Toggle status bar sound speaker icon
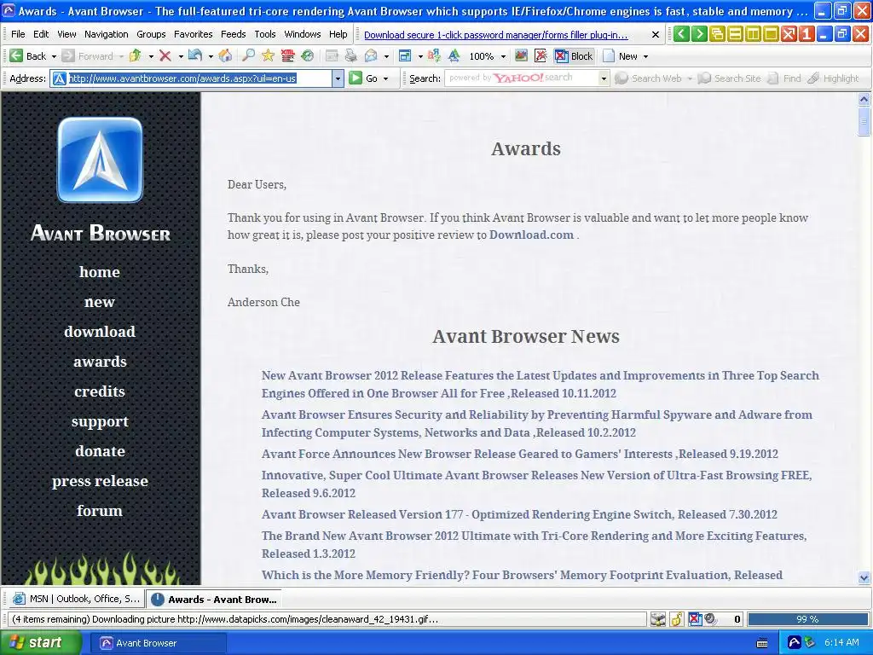The image size is (873, 655). tap(710, 619)
